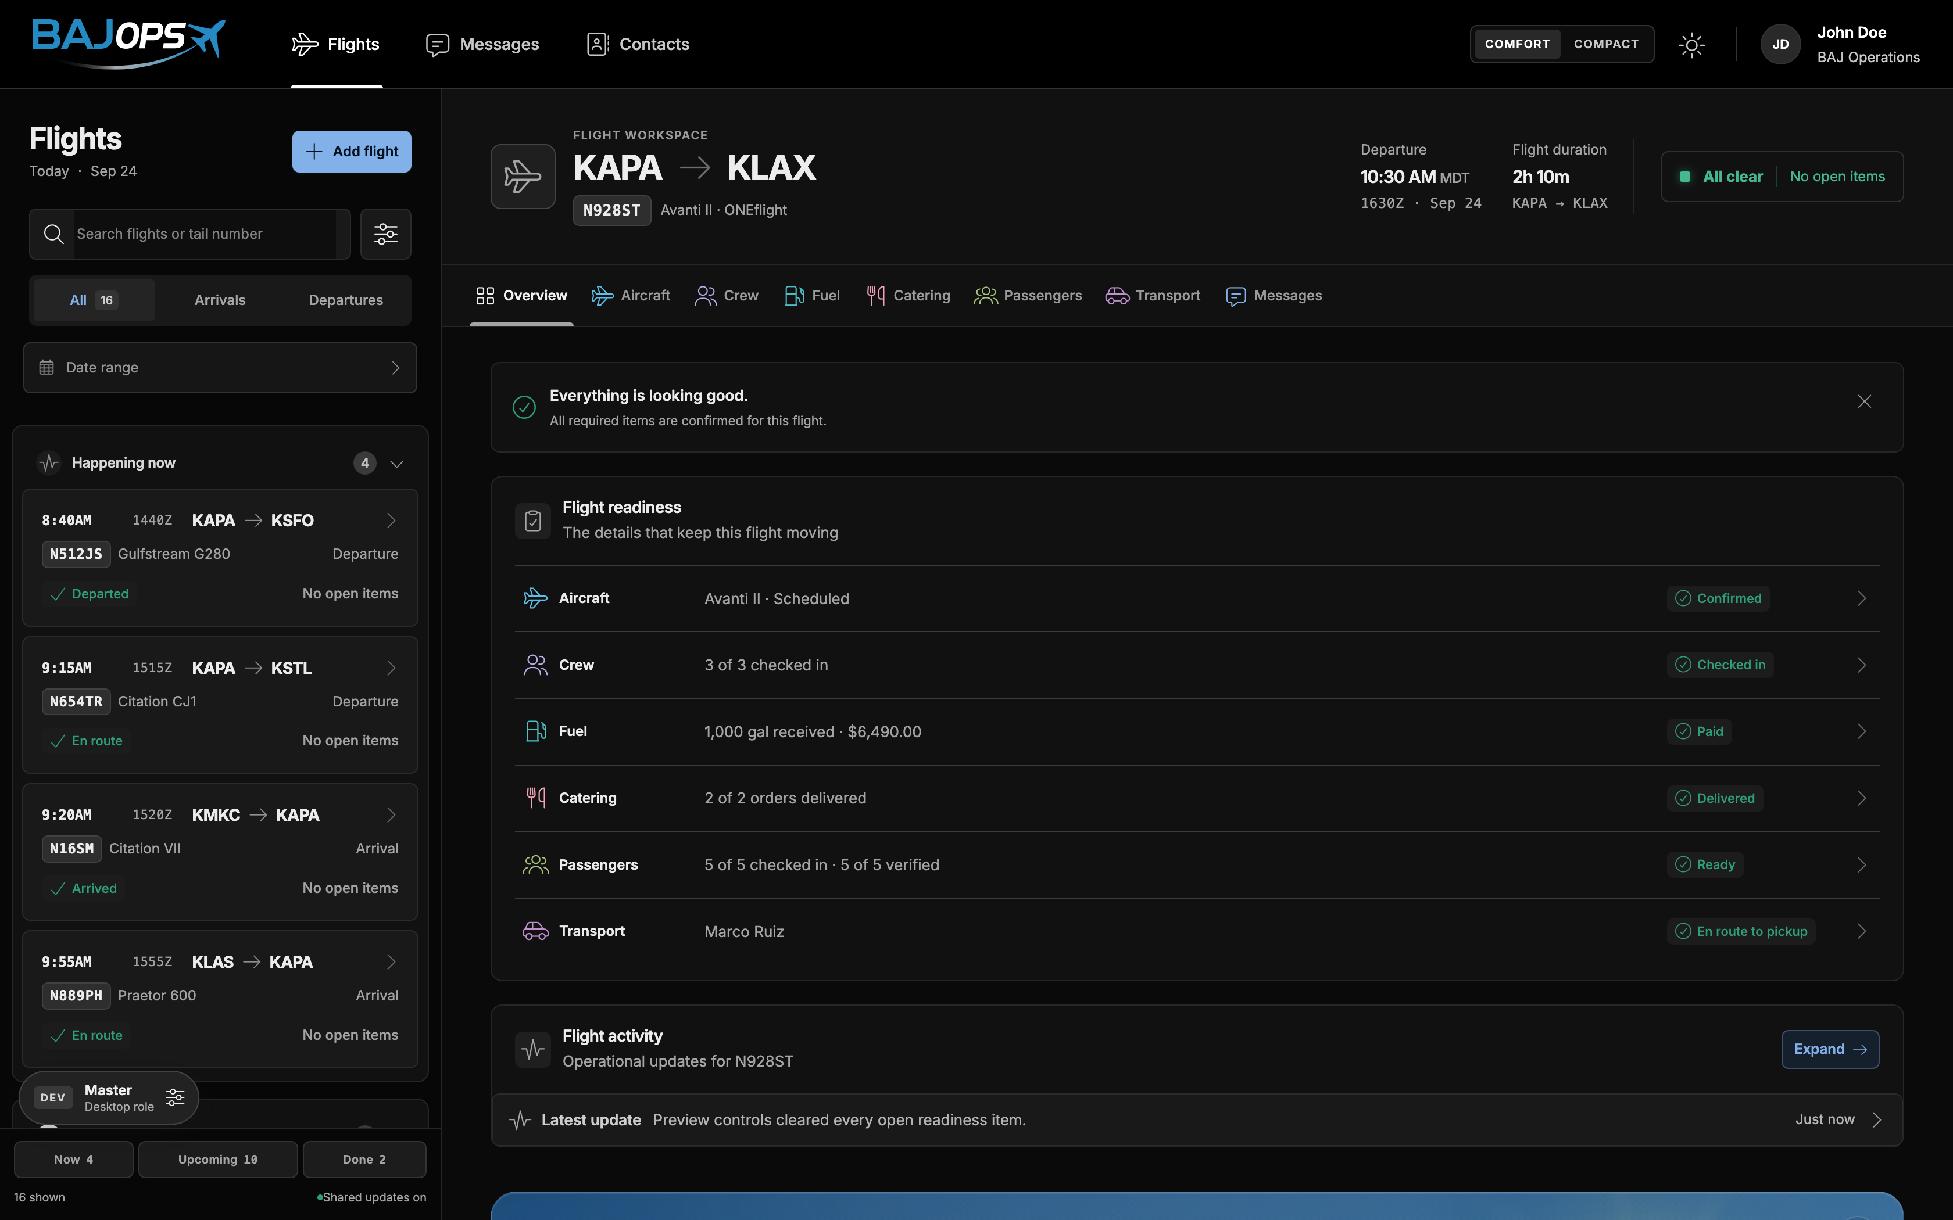Switch to the Catering workspace tab
Screen dimensions: 1953x1220
[908, 295]
